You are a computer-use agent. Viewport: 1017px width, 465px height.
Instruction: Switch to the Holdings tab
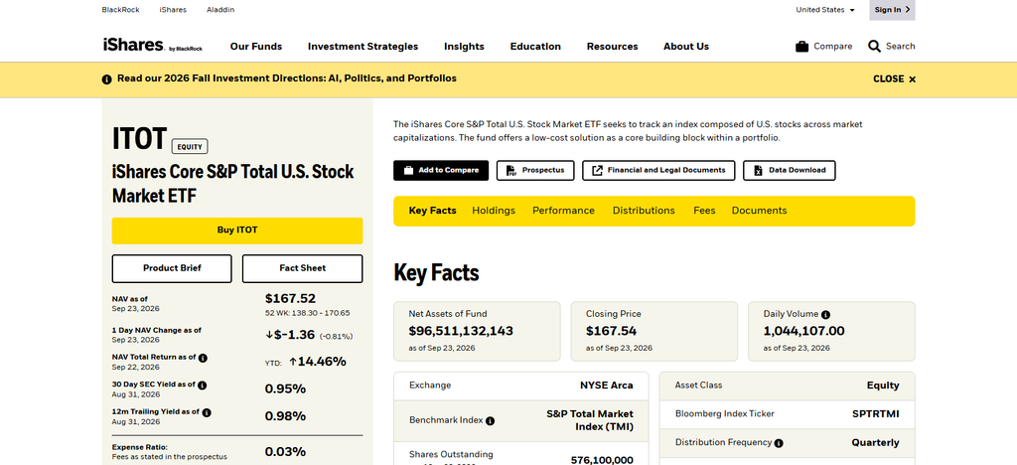coord(494,211)
